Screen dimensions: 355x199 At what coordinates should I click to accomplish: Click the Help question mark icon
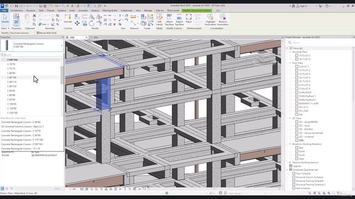[327, 6]
